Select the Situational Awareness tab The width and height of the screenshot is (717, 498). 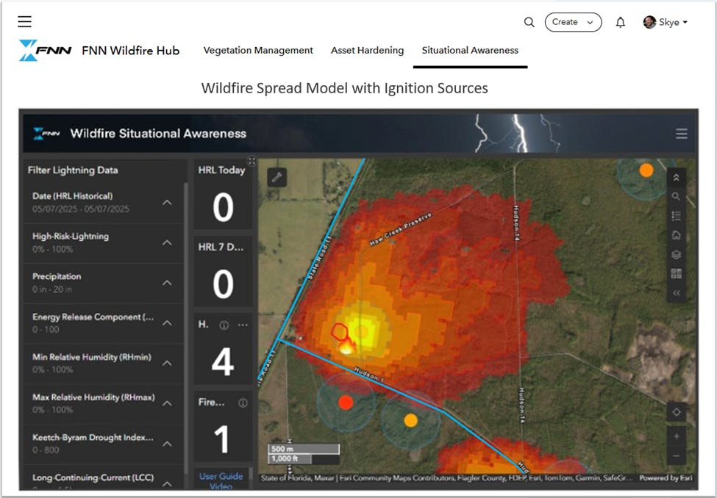[470, 50]
